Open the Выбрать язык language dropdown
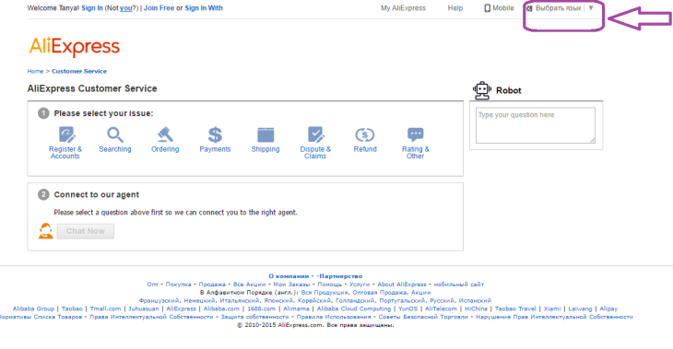The image size is (673, 349). click(x=558, y=8)
